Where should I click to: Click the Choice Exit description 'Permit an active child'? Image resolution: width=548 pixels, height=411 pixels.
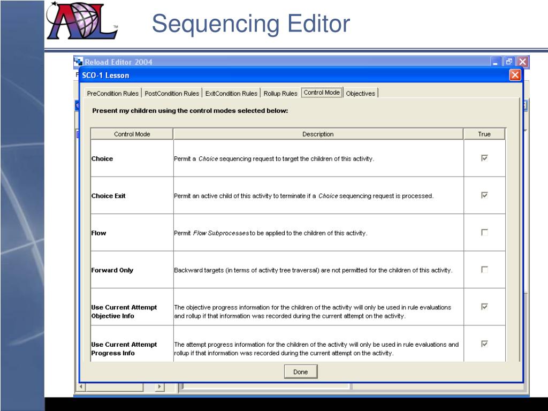coord(304,196)
